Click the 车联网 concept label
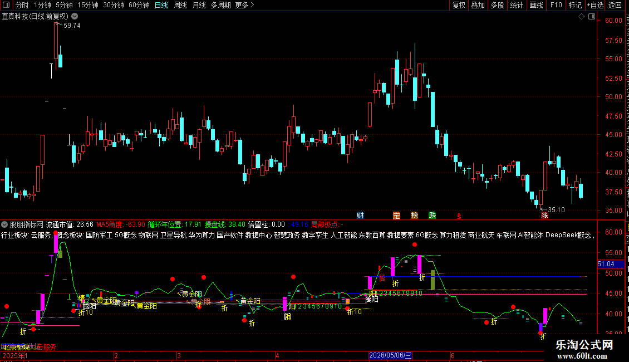 [x=506, y=235]
